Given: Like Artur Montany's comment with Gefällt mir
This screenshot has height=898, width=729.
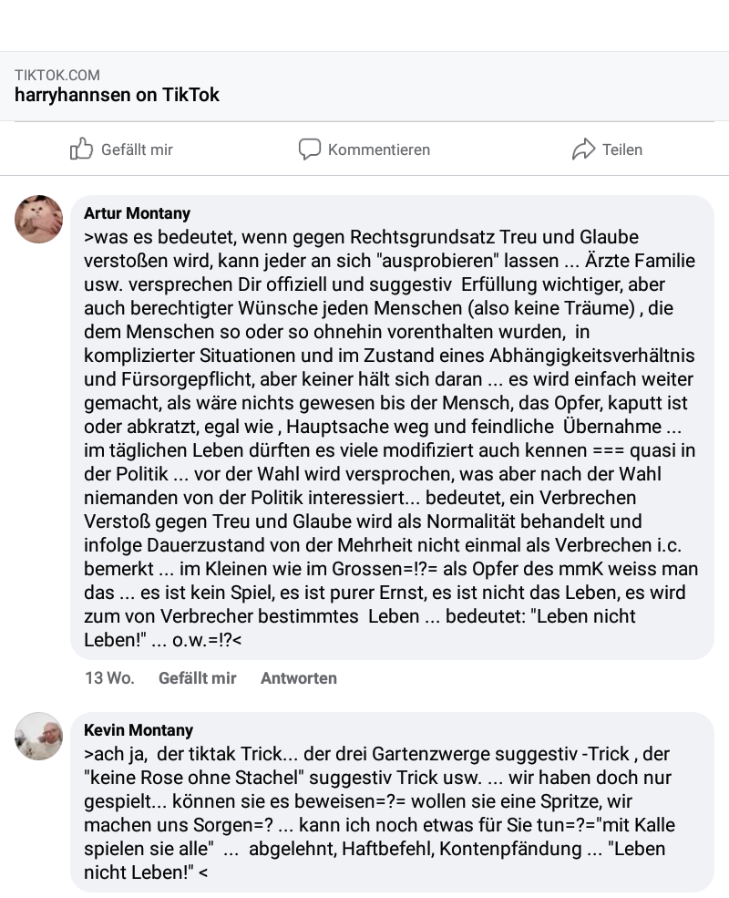Looking at the screenshot, I should click(198, 678).
